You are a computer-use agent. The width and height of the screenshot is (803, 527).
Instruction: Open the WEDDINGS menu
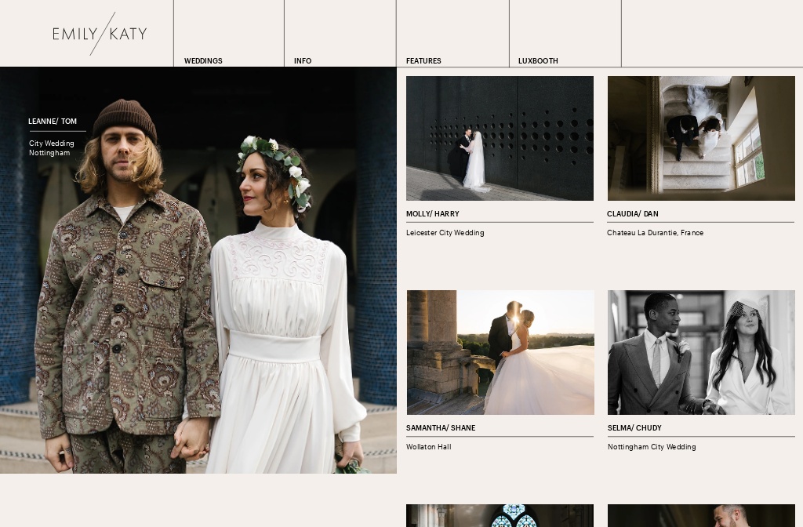coord(203,61)
